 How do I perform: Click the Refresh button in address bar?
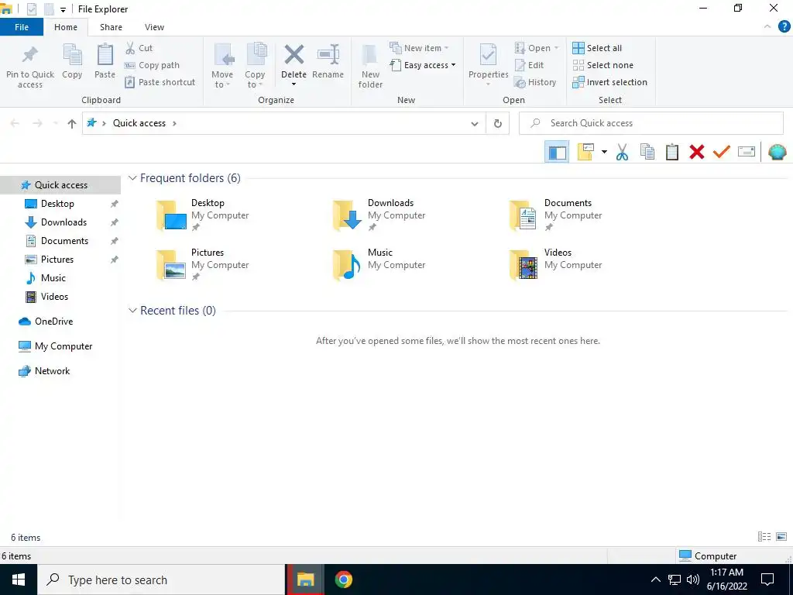point(498,123)
